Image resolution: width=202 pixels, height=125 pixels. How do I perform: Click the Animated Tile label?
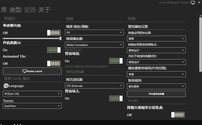point(14,56)
